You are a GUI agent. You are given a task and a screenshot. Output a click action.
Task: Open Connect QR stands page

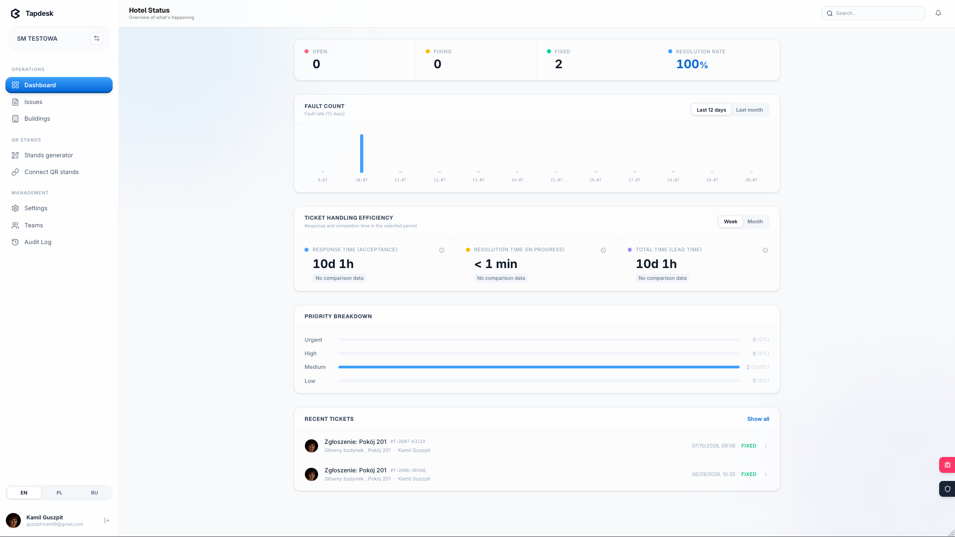[x=59, y=172]
